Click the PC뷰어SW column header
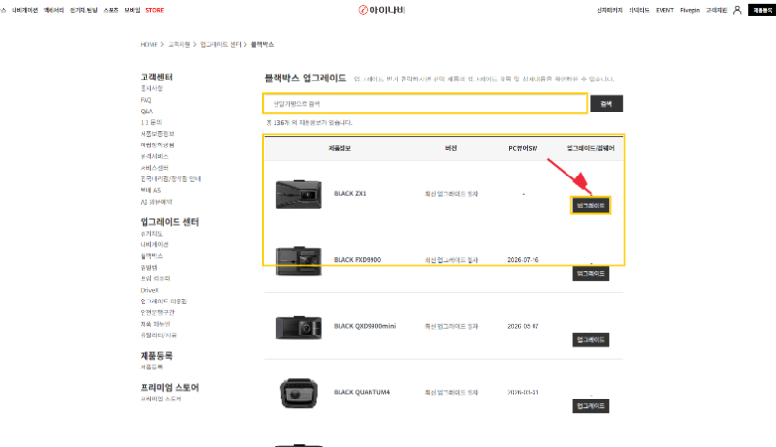776x447 pixels. (x=523, y=148)
